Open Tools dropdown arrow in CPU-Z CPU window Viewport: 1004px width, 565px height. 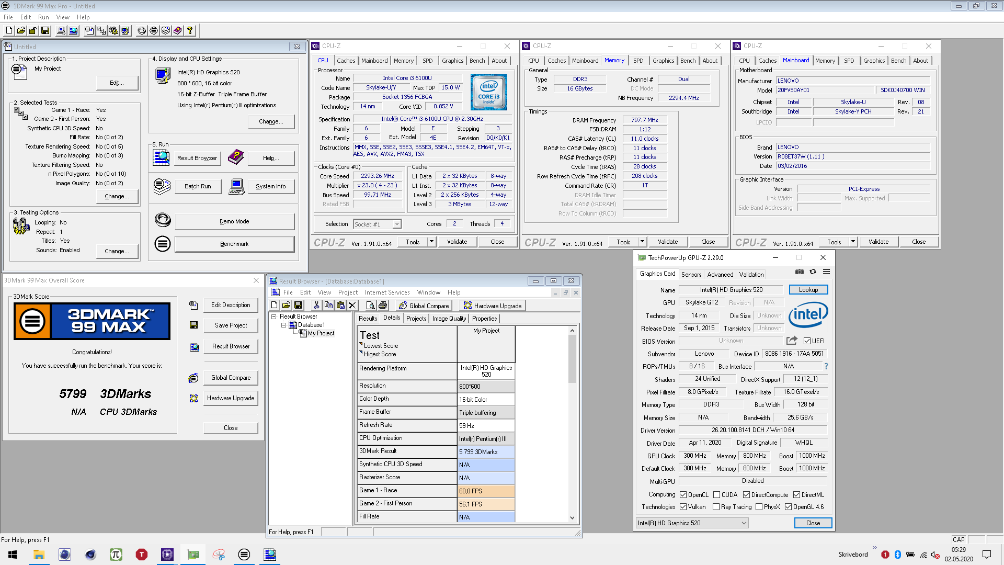pyautogui.click(x=431, y=242)
